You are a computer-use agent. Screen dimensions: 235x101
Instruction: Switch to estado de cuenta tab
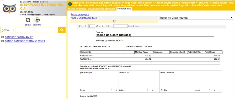77,9
